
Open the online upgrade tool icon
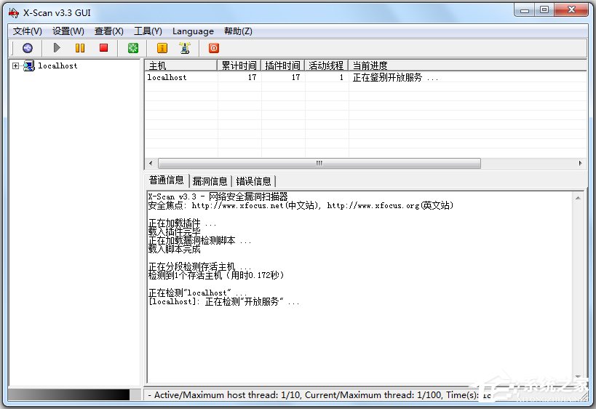pyautogui.click(x=185, y=48)
